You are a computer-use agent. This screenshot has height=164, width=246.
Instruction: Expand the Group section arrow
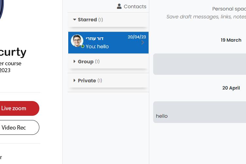(74, 62)
